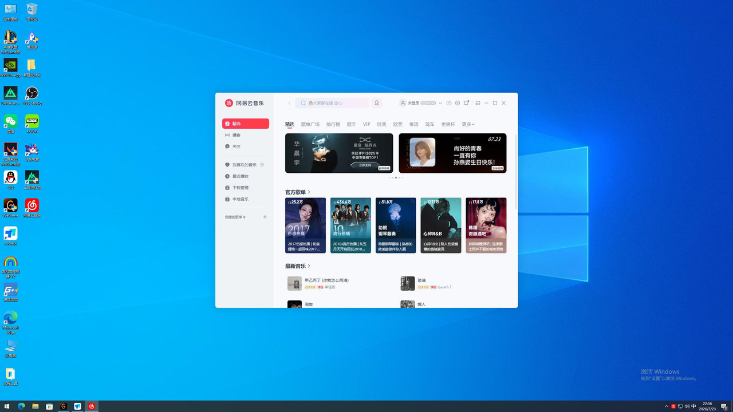This screenshot has width=733, height=412.
Task: Show hidden system tray icons
Action: click(x=666, y=406)
